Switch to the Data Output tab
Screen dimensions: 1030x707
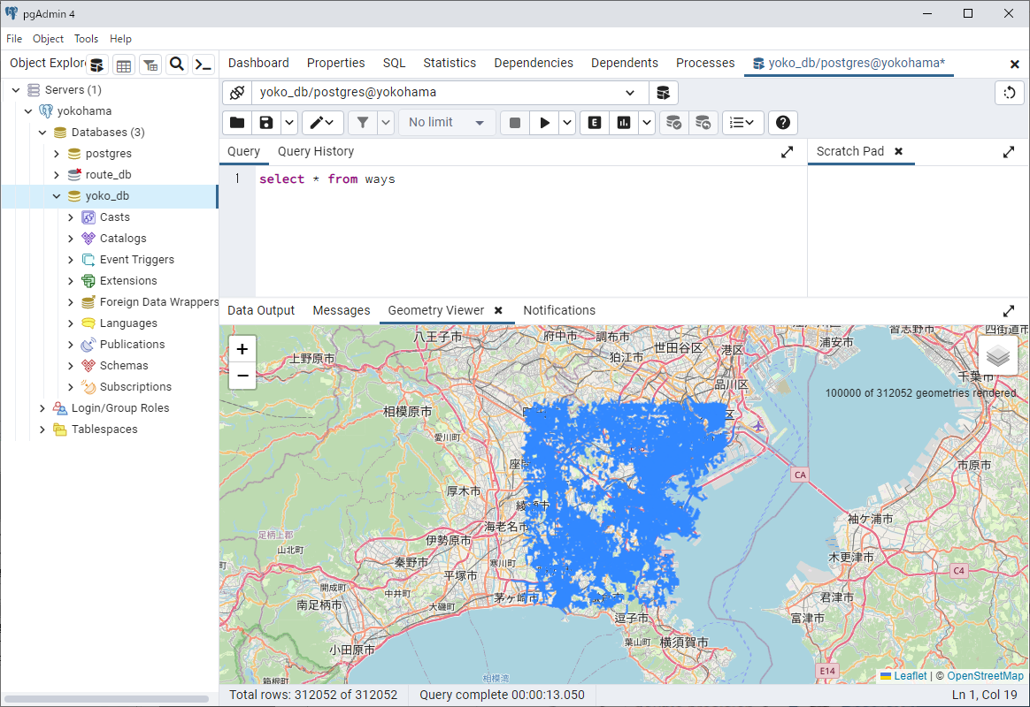261,310
